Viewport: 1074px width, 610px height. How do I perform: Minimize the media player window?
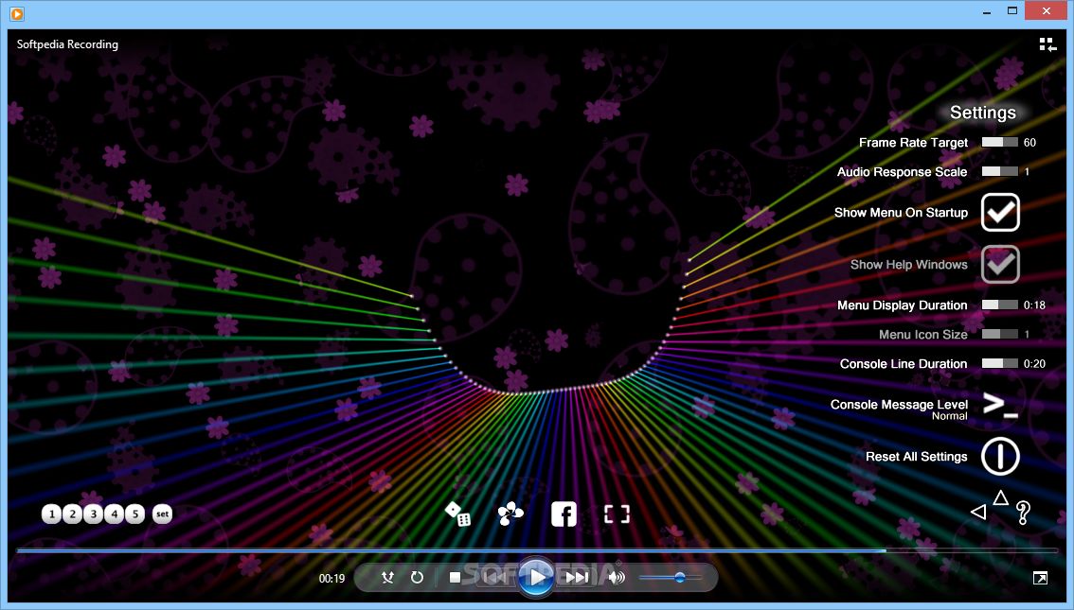(x=987, y=11)
